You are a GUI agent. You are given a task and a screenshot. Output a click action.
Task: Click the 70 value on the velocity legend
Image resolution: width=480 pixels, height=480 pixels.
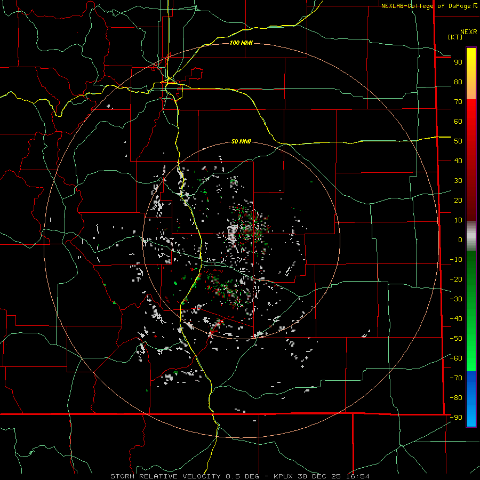tap(458, 102)
